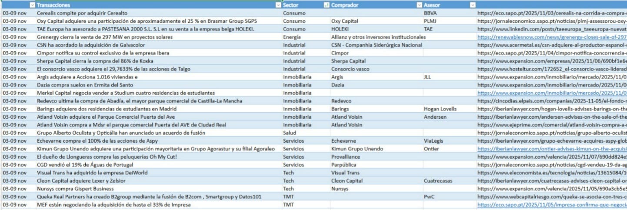Open the date column filter dropdown
This screenshot has height=210, width=627.
32,5
